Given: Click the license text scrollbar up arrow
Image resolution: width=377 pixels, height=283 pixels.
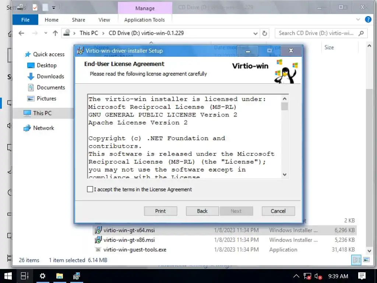Looking at the screenshot, I should (285, 99).
